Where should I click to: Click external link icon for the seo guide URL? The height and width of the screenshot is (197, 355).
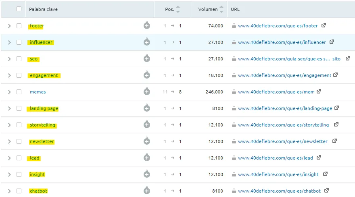pos(348,58)
